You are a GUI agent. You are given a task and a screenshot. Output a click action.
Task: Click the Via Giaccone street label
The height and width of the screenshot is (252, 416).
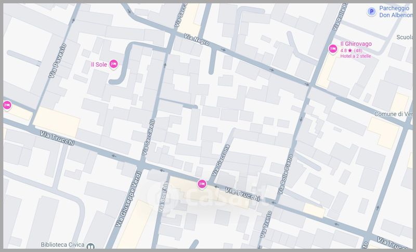pos(220,160)
